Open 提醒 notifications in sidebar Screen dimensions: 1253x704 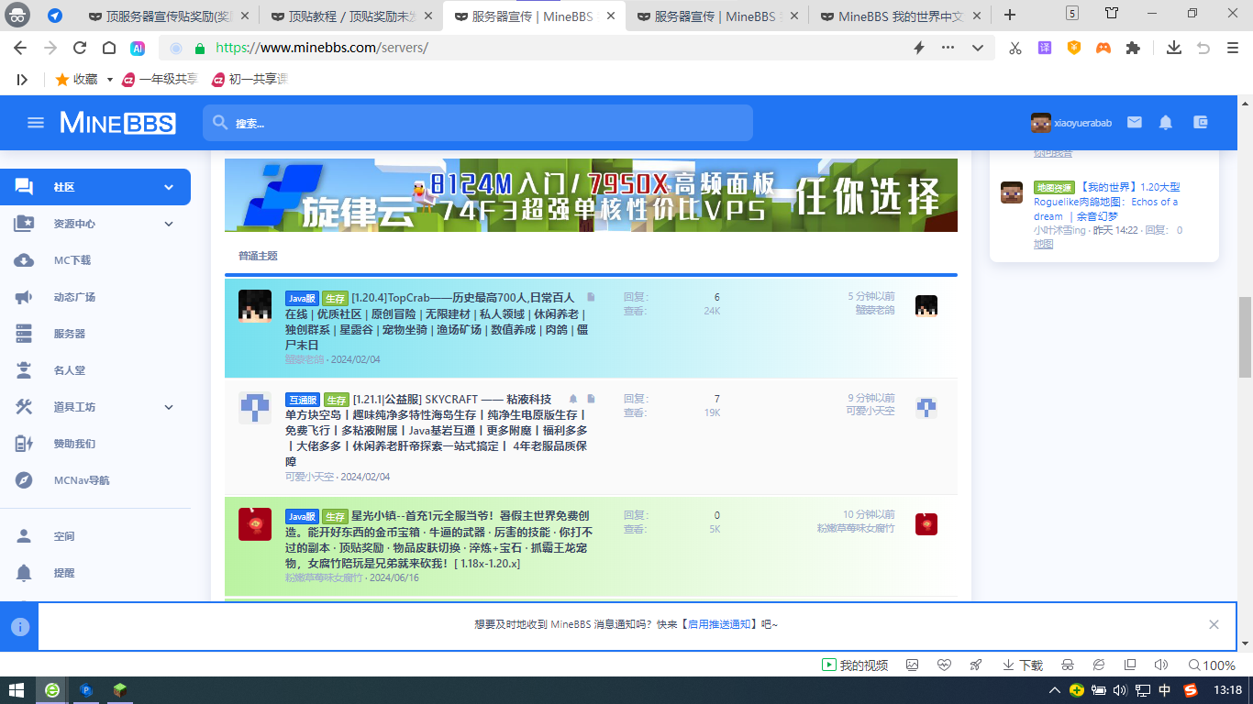tap(64, 573)
